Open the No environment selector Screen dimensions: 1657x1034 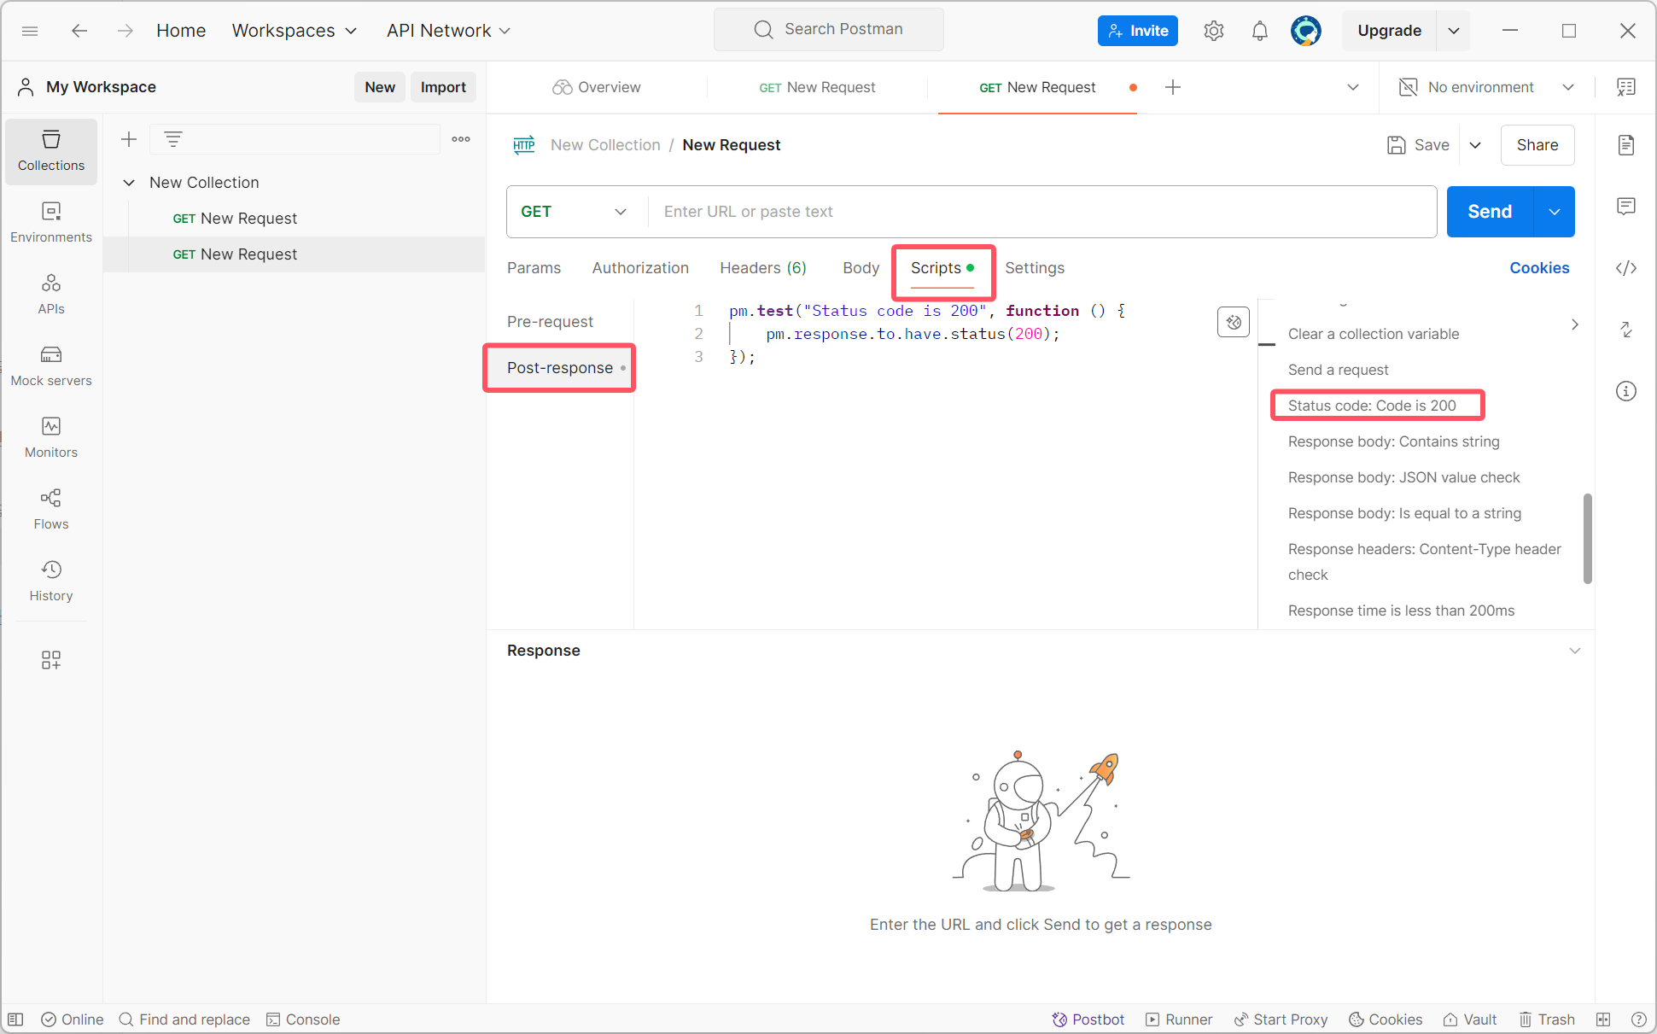[x=1486, y=87]
